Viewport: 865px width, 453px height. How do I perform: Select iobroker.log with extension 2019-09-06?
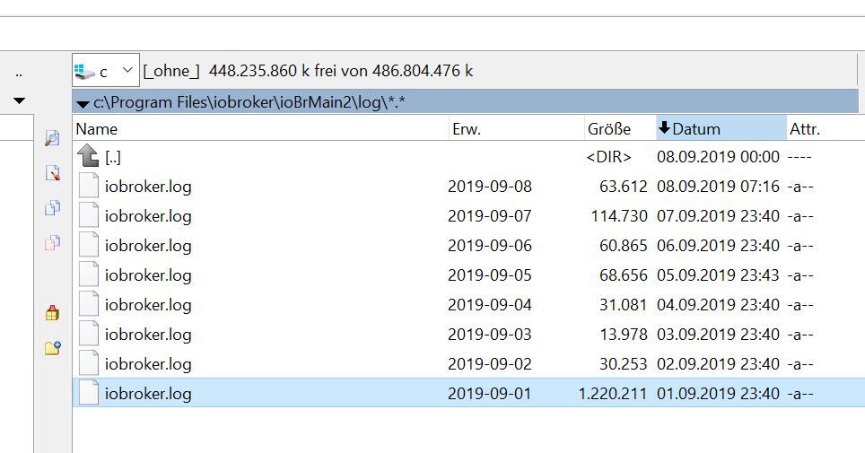click(x=148, y=246)
